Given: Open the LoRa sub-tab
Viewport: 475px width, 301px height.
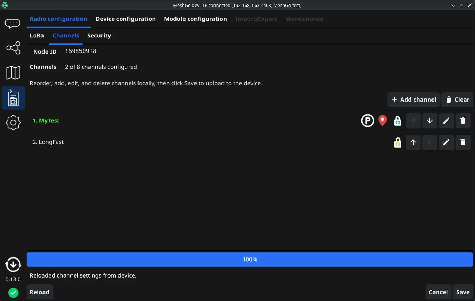Looking at the screenshot, I should click(37, 36).
